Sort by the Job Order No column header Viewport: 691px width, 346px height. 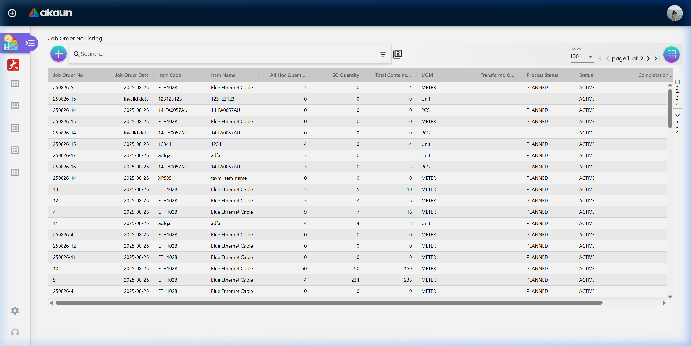68,75
